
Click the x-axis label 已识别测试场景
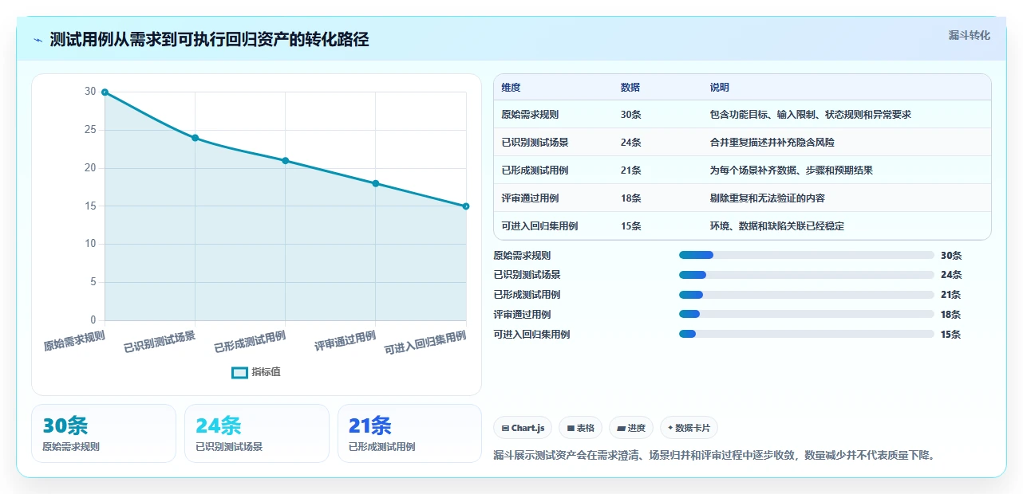[x=160, y=342]
